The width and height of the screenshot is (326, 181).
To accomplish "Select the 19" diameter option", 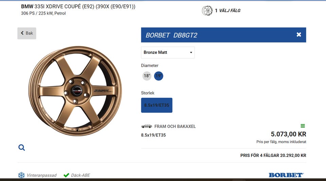I will (x=159, y=76).
